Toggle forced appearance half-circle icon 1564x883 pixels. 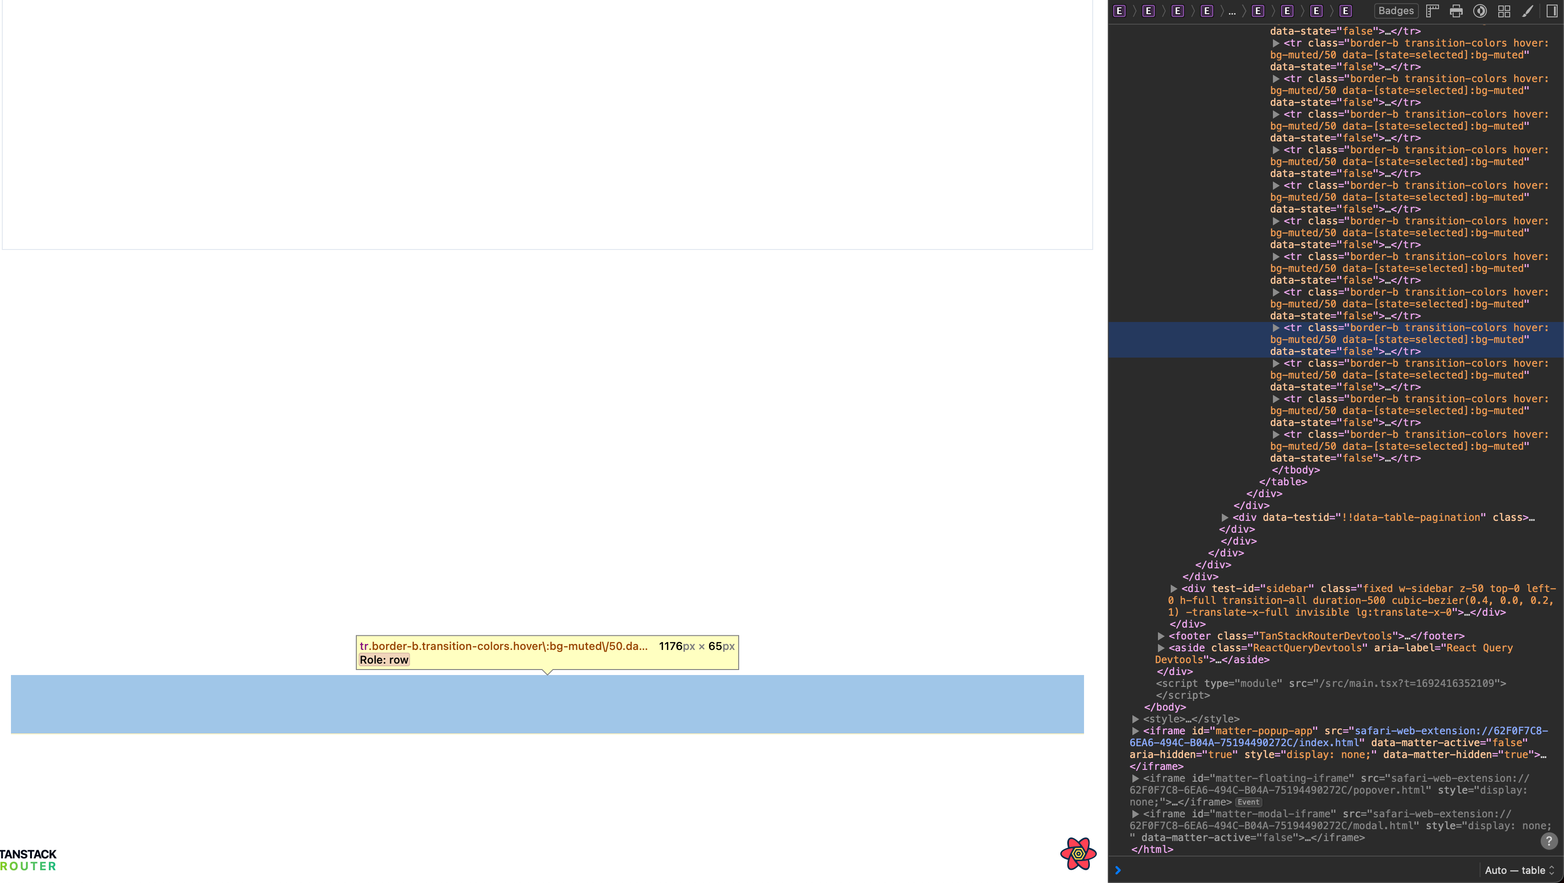pos(1480,11)
